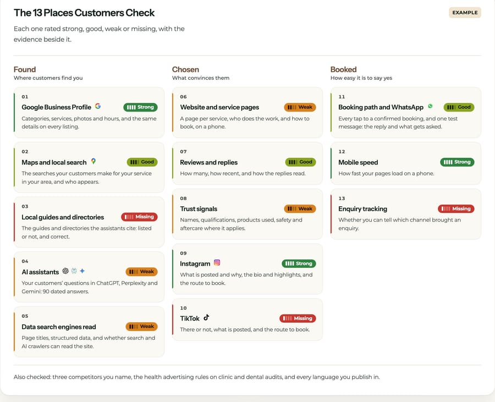Click the Weak badge on Data search engines read
Image resolution: width=495 pixels, height=402 pixels.
click(x=141, y=327)
